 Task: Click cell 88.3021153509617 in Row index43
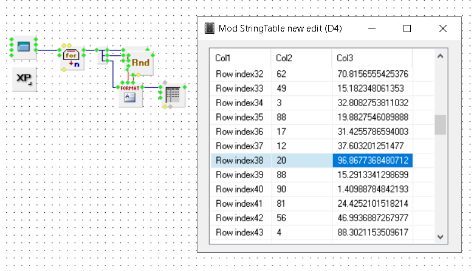373,232
